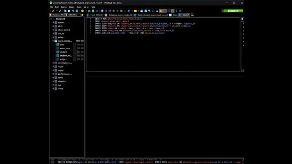This screenshot has height=164, width=292.
Task: Open the dropdown next to Refresh icon
Action: coord(86,11)
